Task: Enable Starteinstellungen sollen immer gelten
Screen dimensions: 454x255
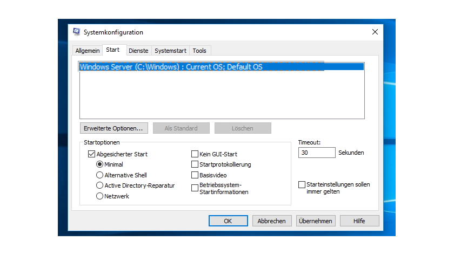Action: click(x=302, y=184)
